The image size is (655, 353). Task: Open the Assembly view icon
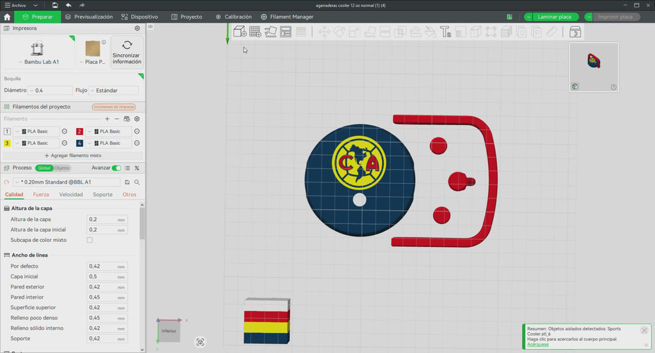575,32
